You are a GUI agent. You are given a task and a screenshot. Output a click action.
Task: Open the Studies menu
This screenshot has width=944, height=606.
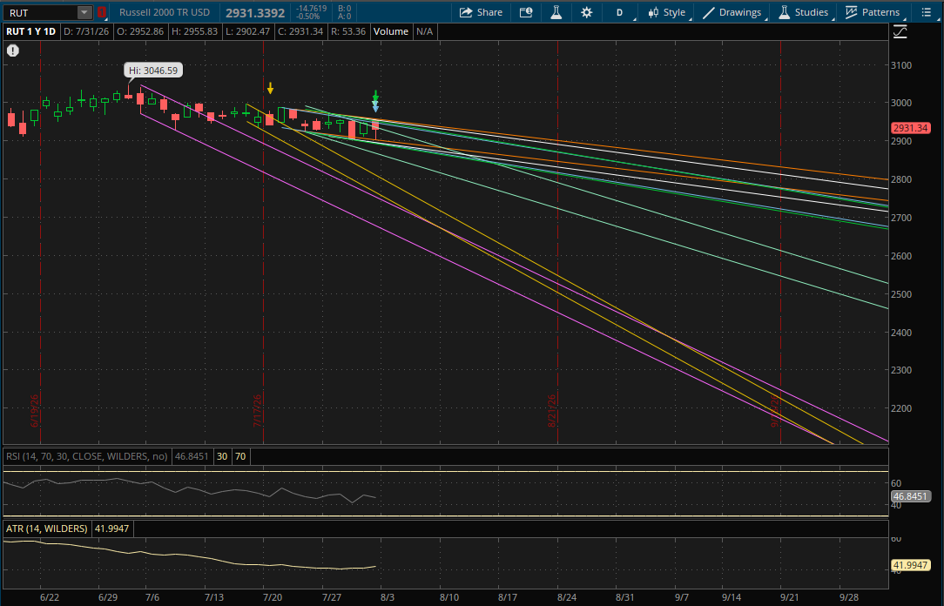805,12
